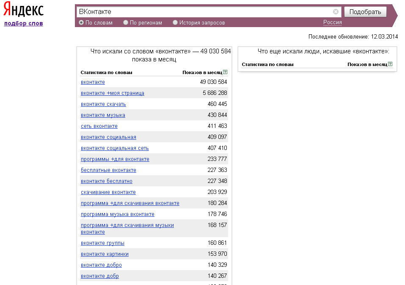The height and width of the screenshot is (285, 405).
Task: Open the 'подбор слов' link
Action: (x=24, y=23)
